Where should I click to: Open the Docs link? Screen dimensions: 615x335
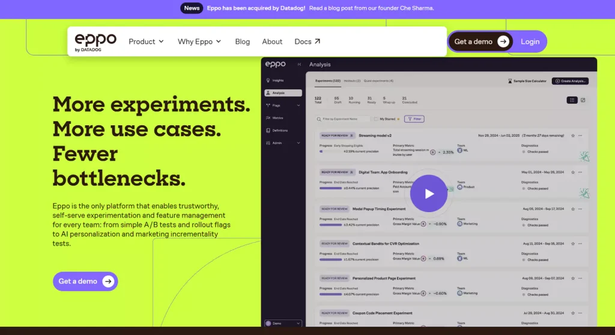tap(307, 41)
